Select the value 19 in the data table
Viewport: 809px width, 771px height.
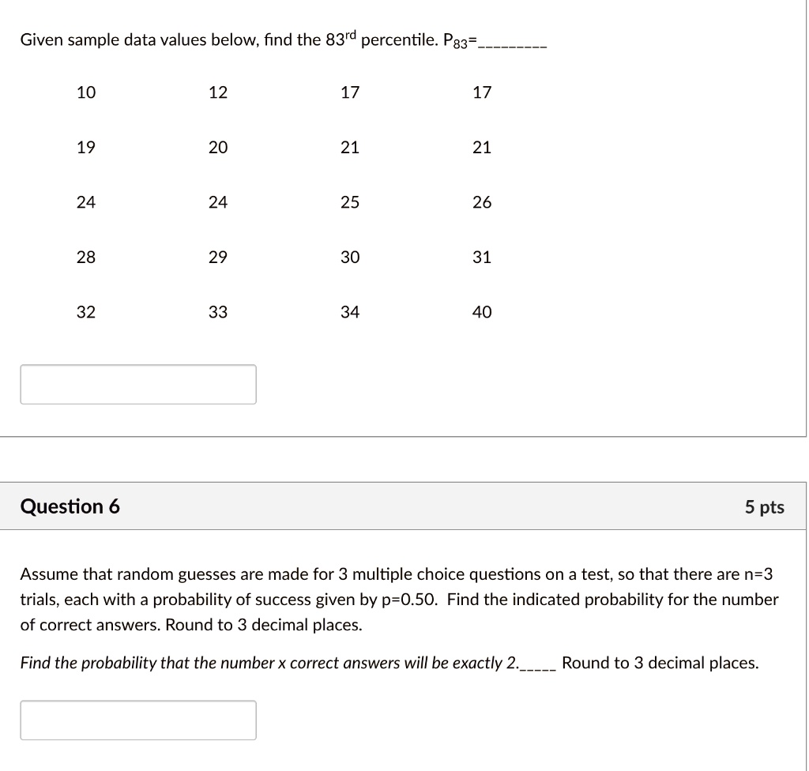tap(85, 147)
